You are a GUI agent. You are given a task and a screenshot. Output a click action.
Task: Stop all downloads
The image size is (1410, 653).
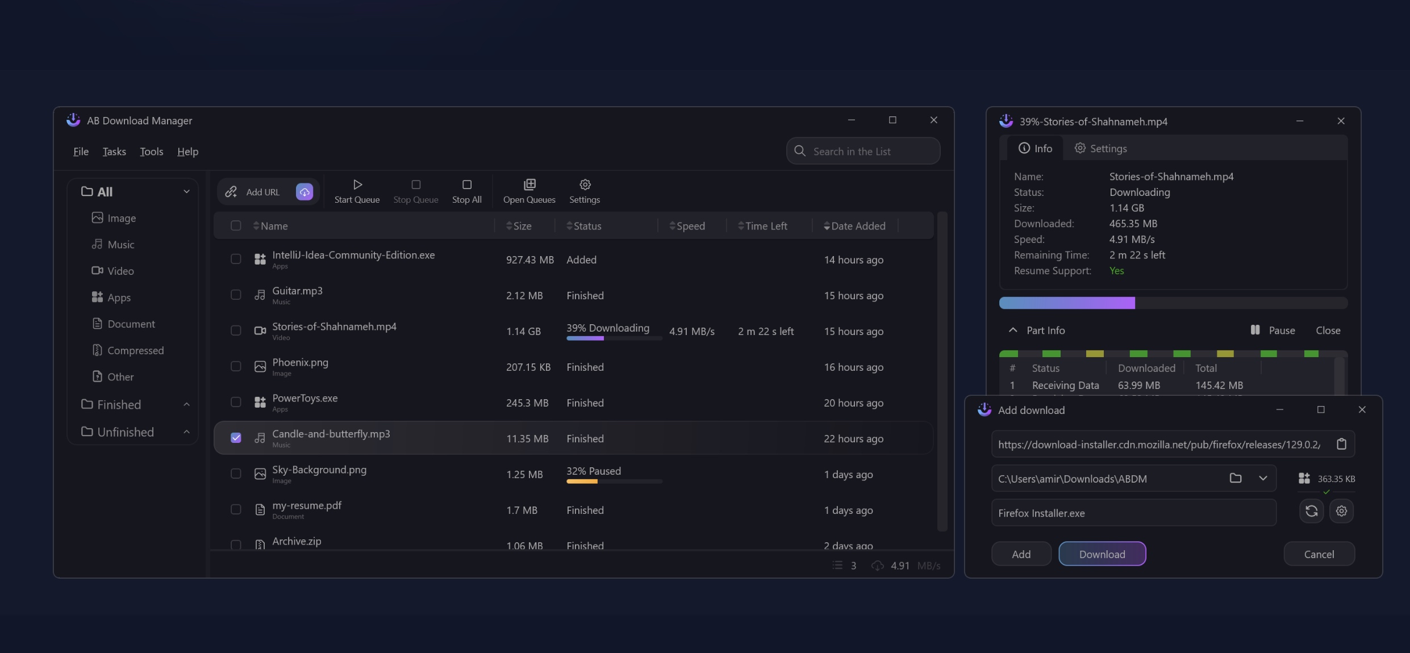[x=467, y=191]
